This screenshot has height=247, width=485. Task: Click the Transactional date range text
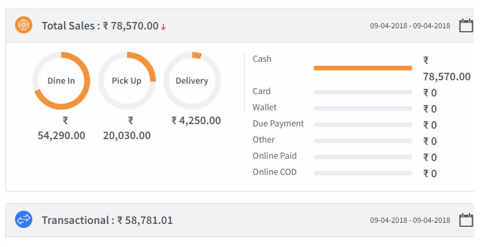click(410, 220)
